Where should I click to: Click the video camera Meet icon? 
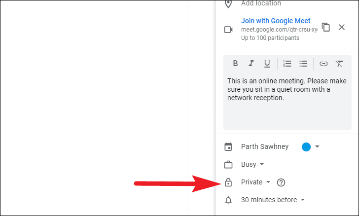pos(228,30)
